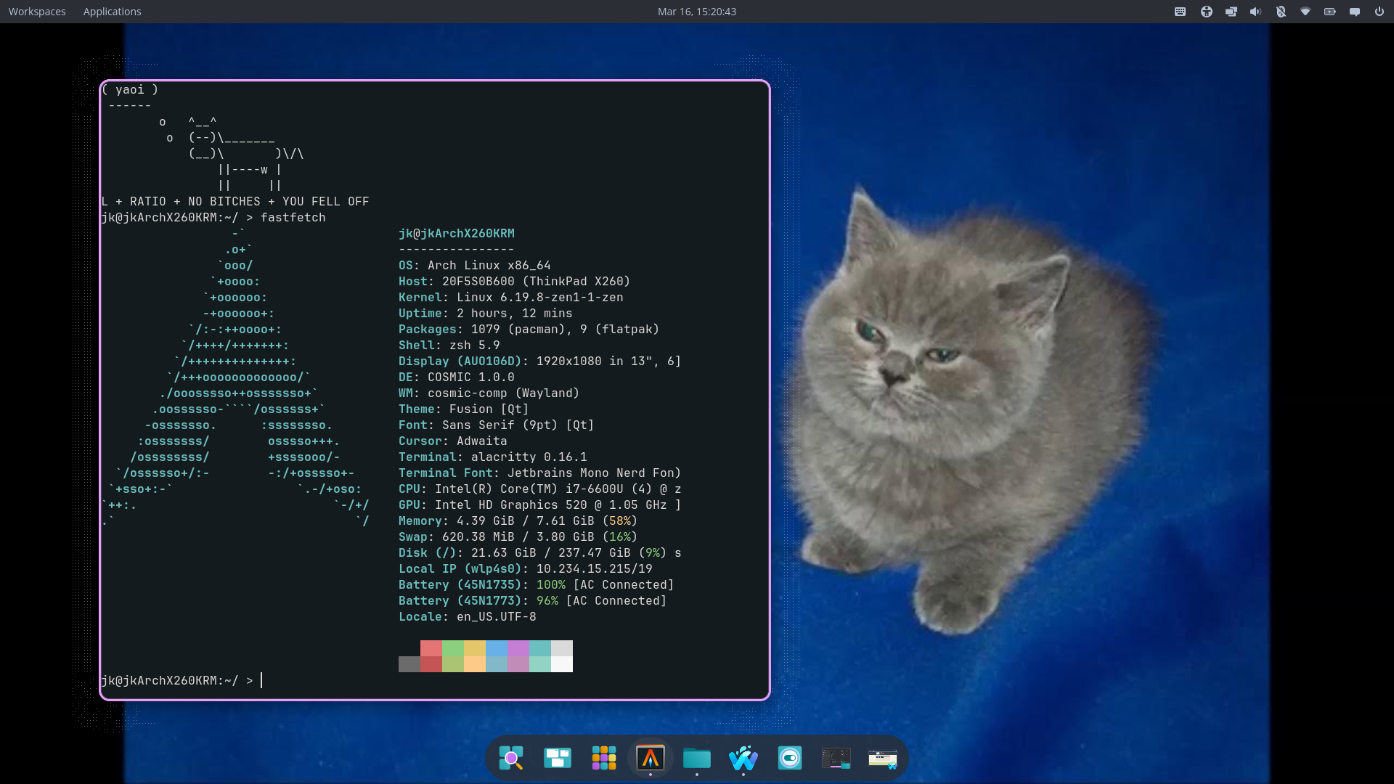This screenshot has height=784, width=1394.
Task: Open the Wike app icon in dock
Action: pyautogui.click(x=743, y=758)
